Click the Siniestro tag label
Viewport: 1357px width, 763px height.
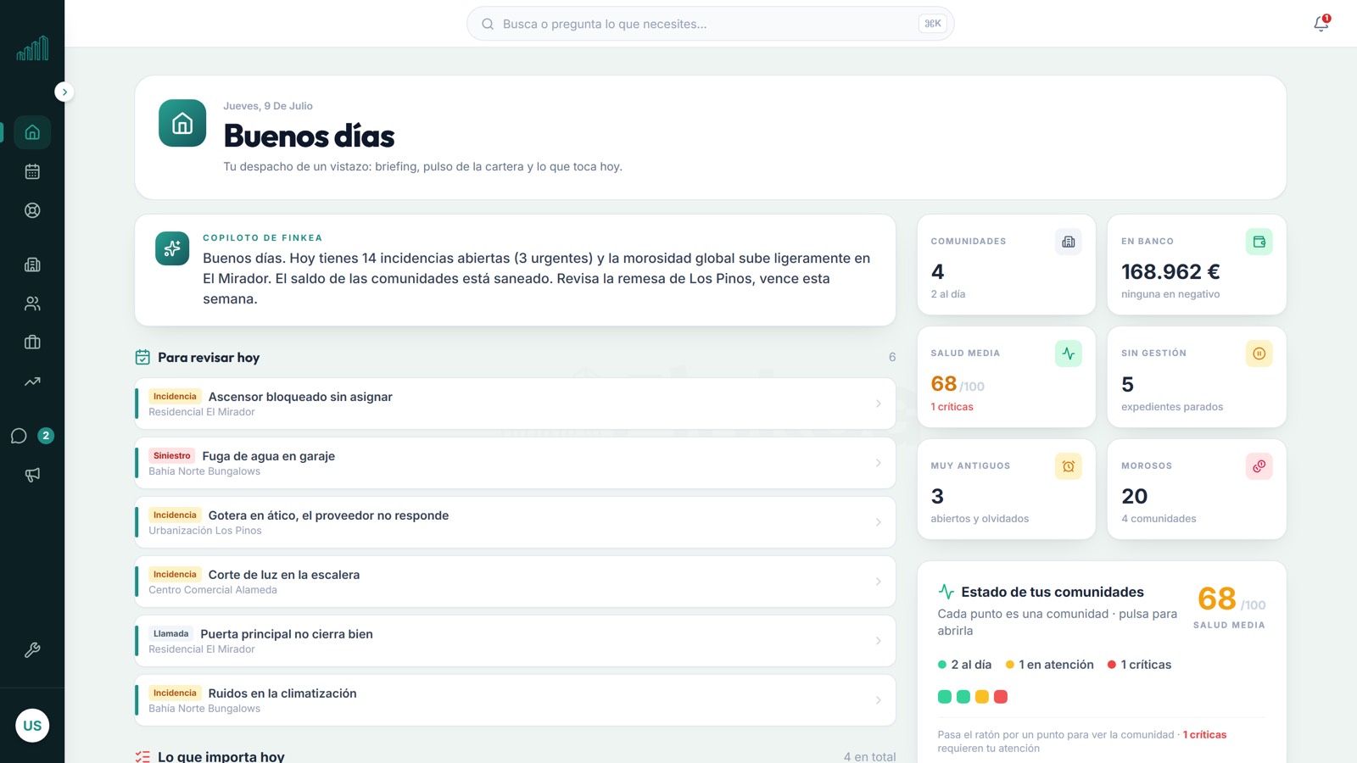tap(172, 456)
